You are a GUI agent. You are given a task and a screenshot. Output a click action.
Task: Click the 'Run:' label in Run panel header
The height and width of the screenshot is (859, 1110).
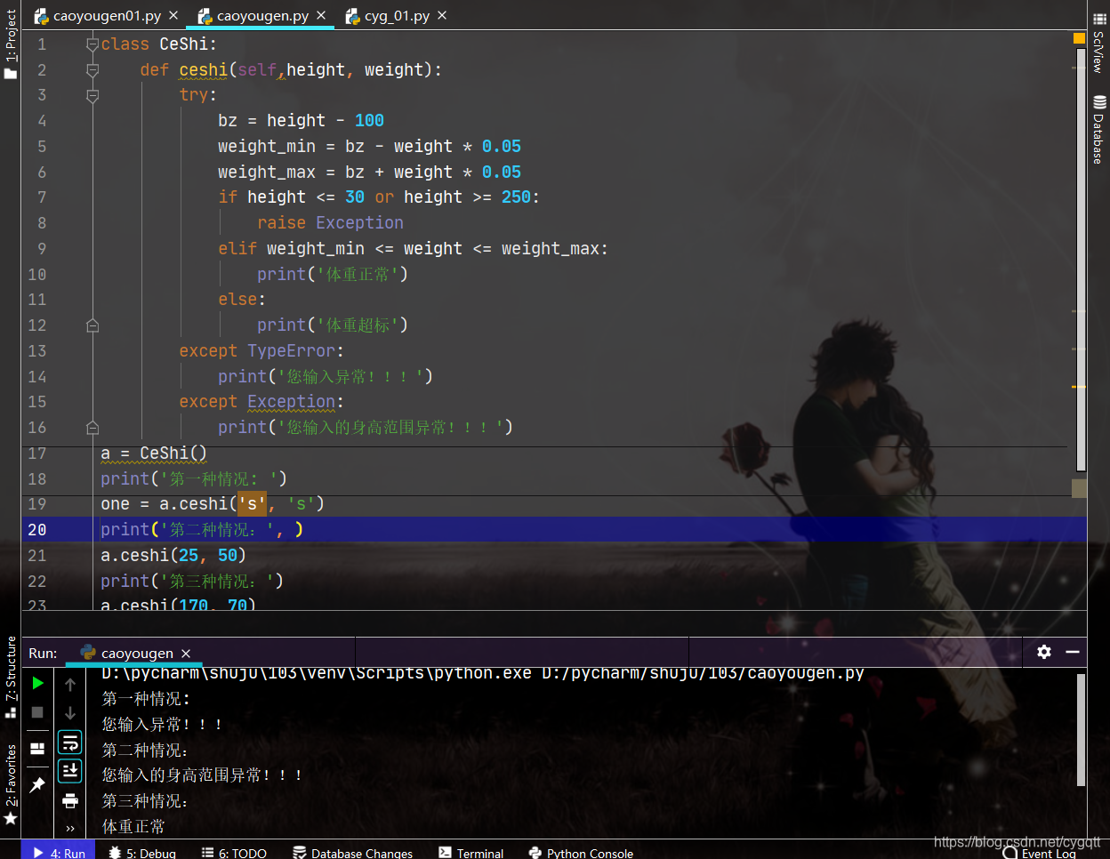[43, 654]
